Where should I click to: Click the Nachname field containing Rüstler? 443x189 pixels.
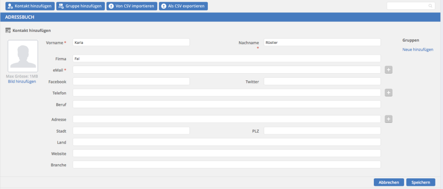point(323,42)
